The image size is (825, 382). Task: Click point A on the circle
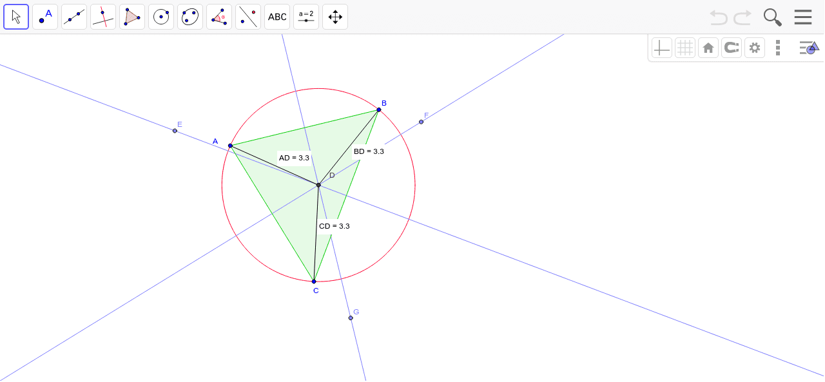point(230,146)
